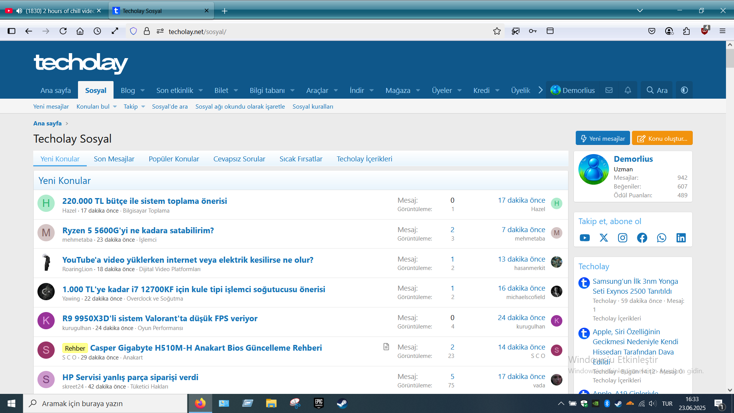
Task: Expand the Takip submenu dropdown
Action: coord(143,107)
